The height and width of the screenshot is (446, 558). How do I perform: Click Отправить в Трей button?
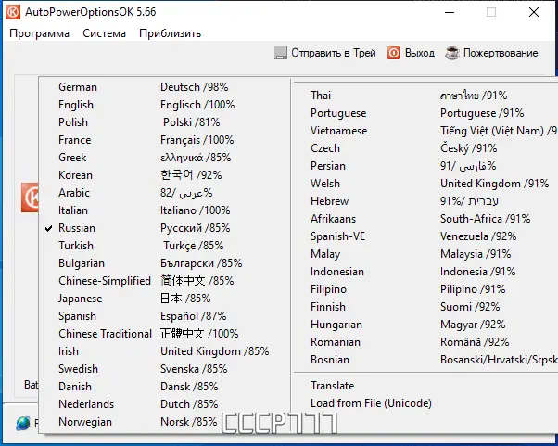coord(325,53)
